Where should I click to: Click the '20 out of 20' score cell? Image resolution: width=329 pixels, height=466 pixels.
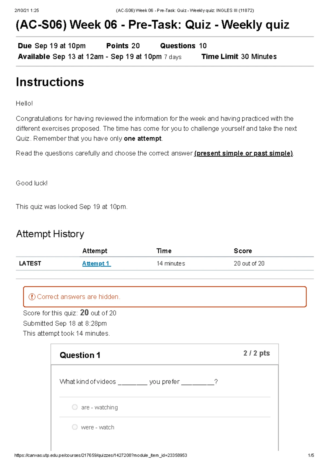point(249,263)
